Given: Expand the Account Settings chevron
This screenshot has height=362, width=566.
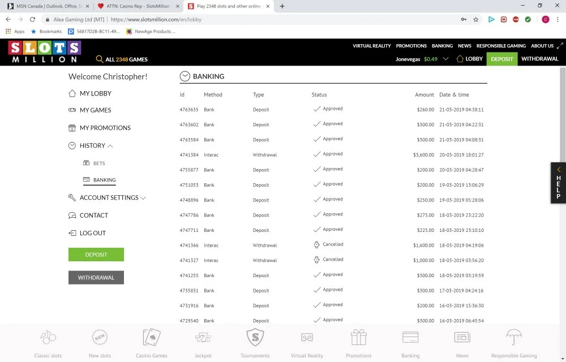Looking at the screenshot, I should (x=143, y=198).
